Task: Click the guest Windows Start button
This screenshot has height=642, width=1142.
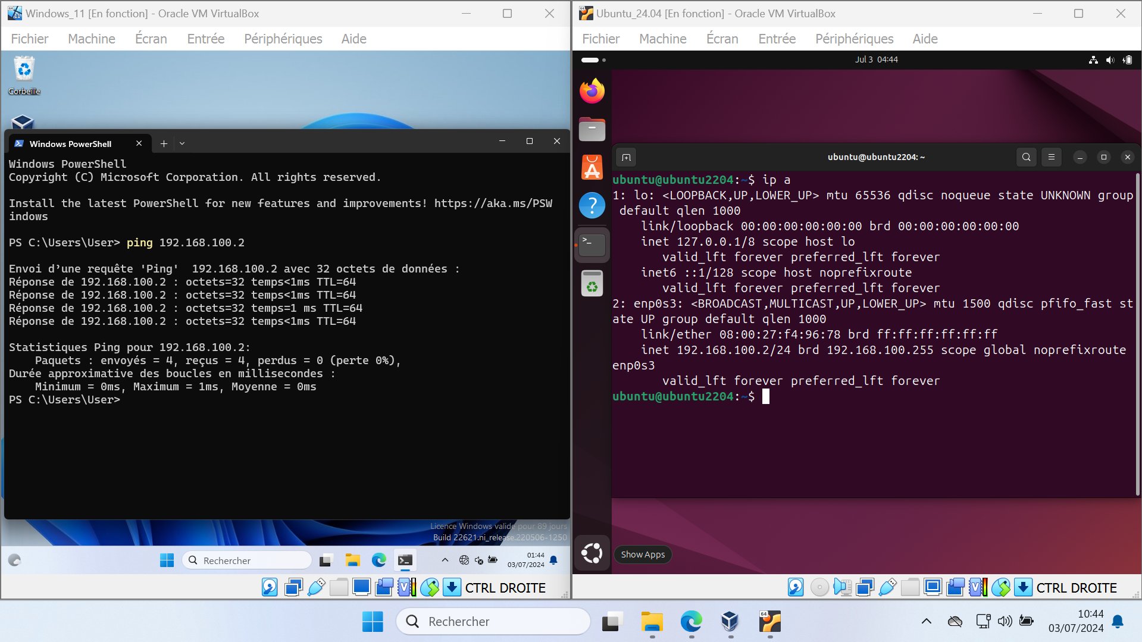Action: [x=167, y=560]
